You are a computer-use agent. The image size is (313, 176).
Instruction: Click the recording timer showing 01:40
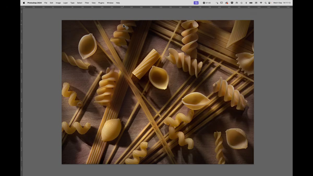coord(207,3)
